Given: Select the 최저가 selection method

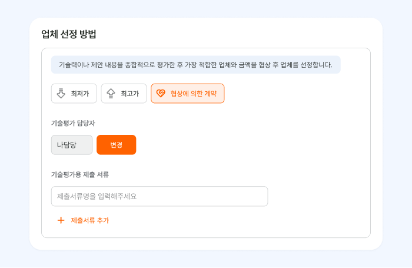Looking at the screenshot, I should click(74, 94).
